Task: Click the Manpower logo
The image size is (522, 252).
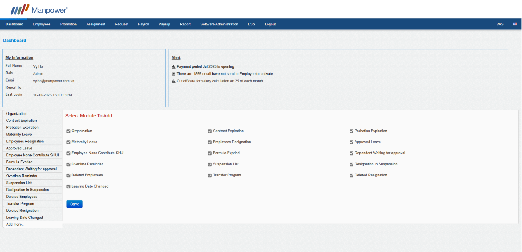Action: point(39,9)
